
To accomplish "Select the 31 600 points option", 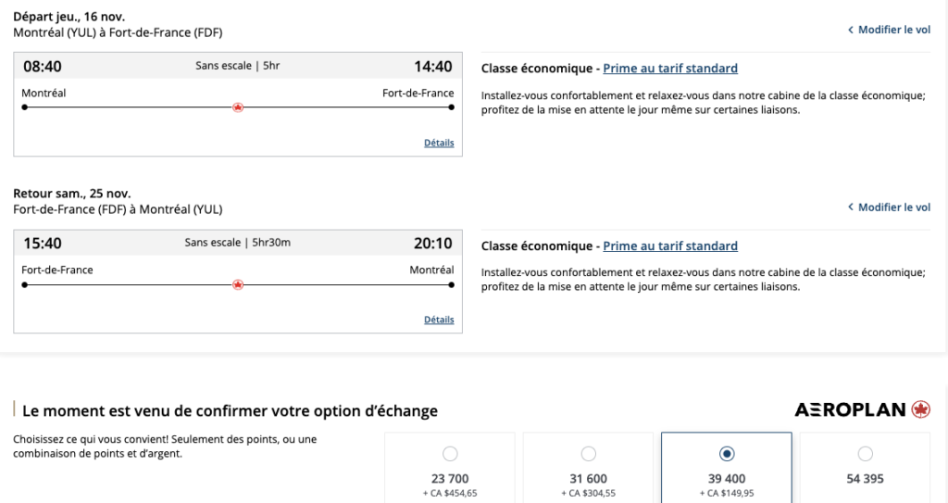I will click(x=589, y=454).
